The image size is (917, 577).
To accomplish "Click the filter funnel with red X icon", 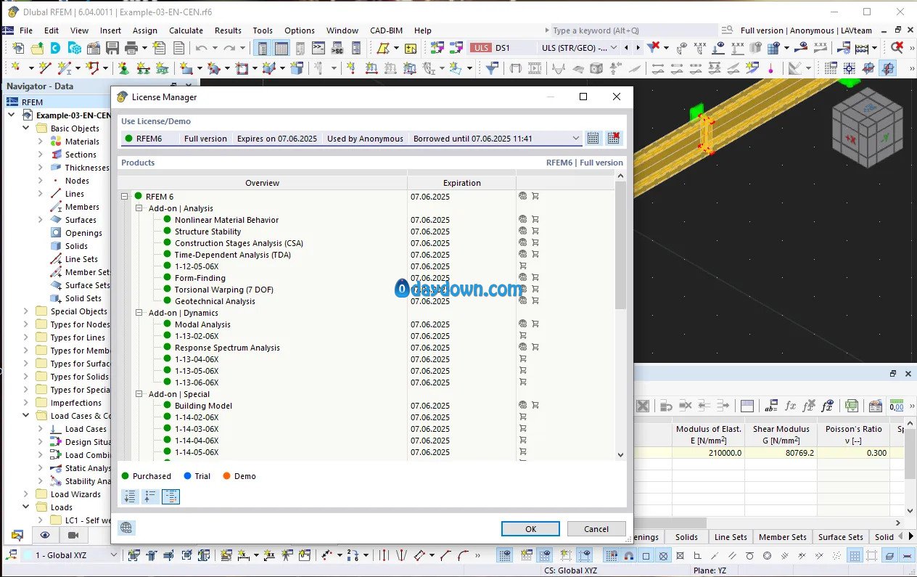I will [x=653, y=48].
